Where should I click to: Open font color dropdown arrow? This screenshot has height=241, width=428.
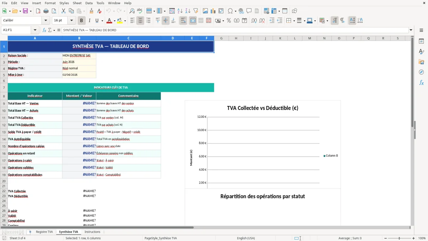[114, 21]
